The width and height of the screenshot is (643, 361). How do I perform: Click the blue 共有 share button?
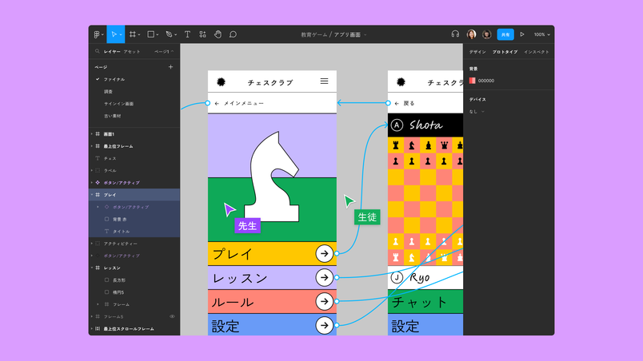pyautogui.click(x=505, y=34)
